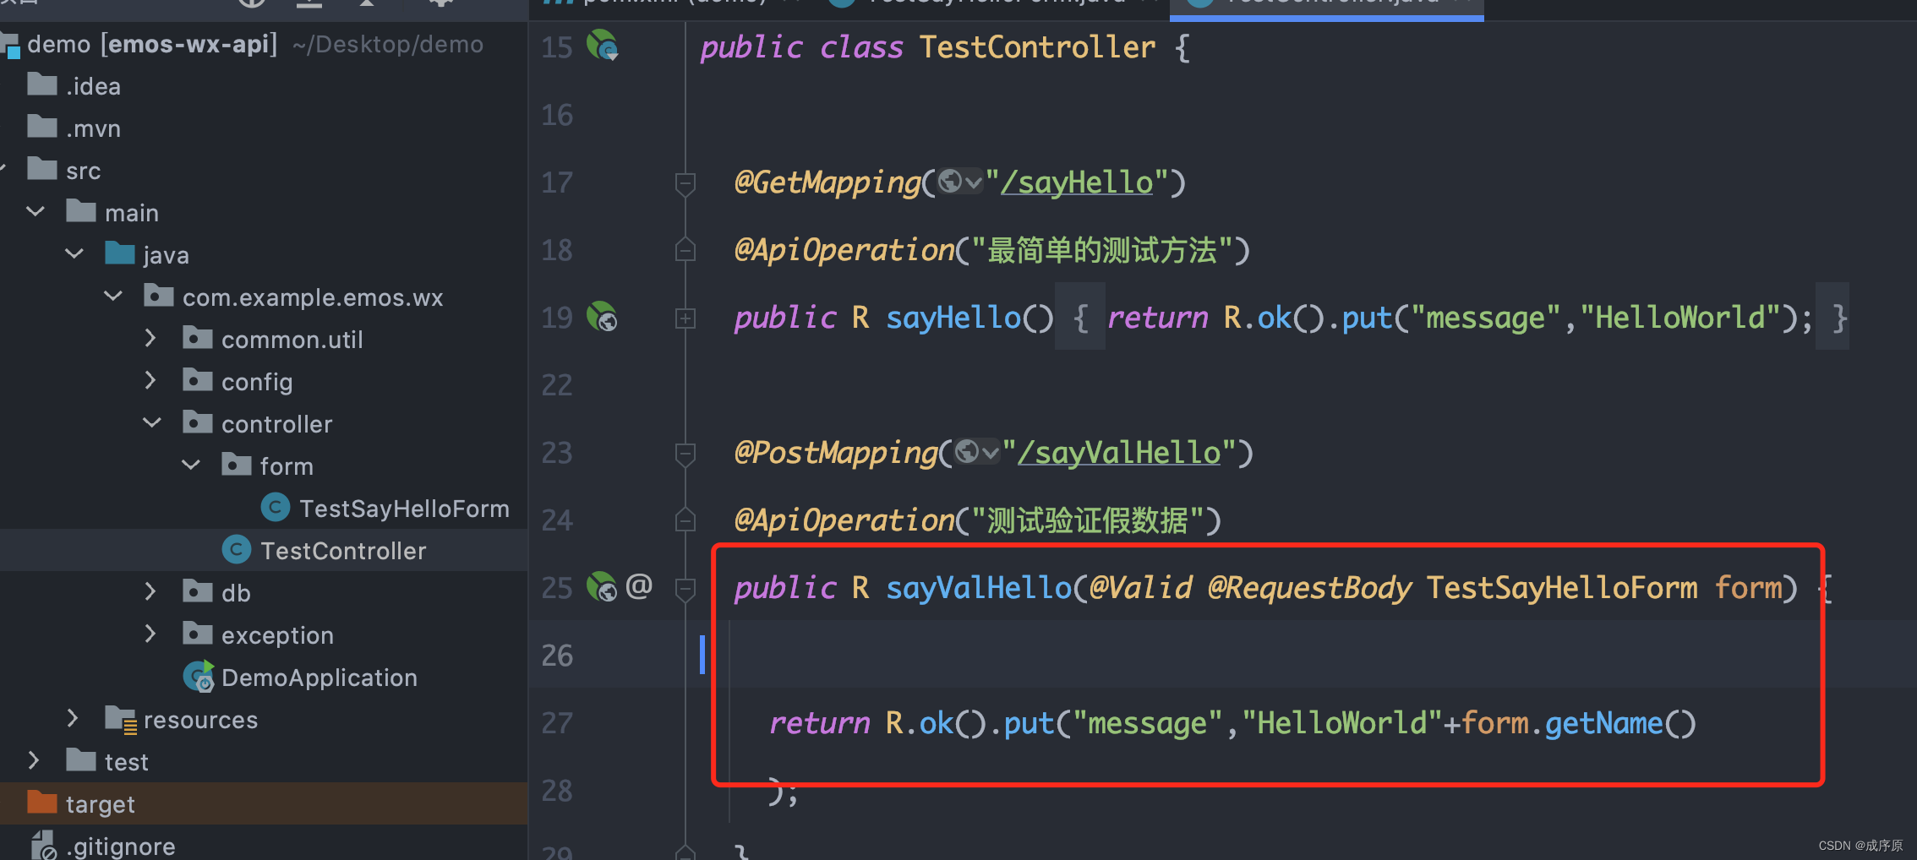Click the DemoApplication Spring Boot icon

199,677
